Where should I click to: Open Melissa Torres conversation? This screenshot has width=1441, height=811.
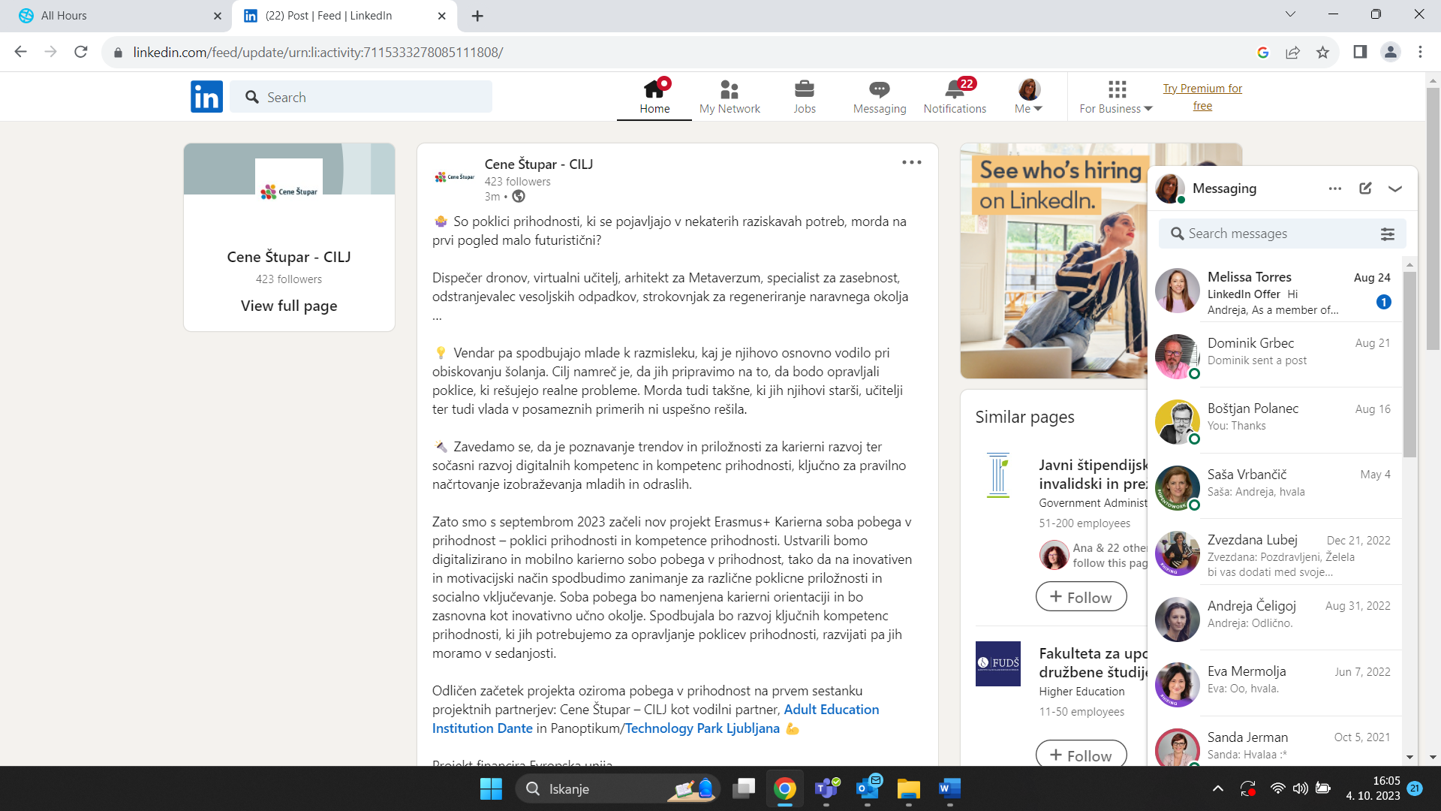[x=1276, y=293]
